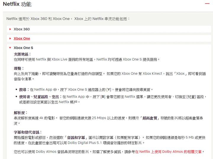The width and height of the screenshot is (213, 159).
Task: Click the 搜尋 bullet label
Action: point(24,90)
